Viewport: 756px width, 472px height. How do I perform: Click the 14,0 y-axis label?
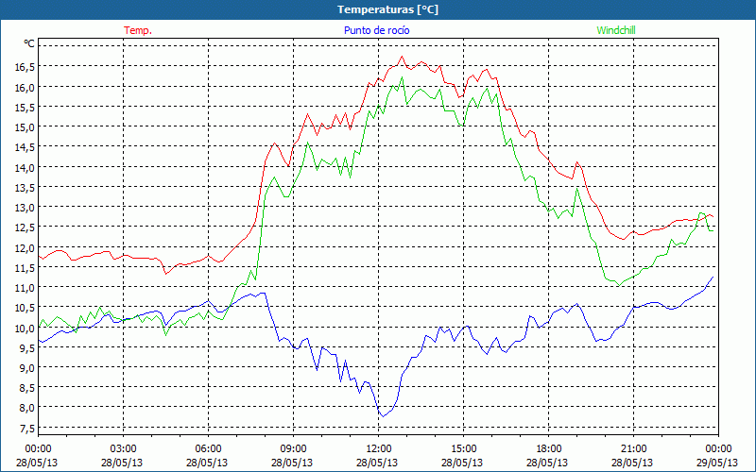(x=25, y=168)
